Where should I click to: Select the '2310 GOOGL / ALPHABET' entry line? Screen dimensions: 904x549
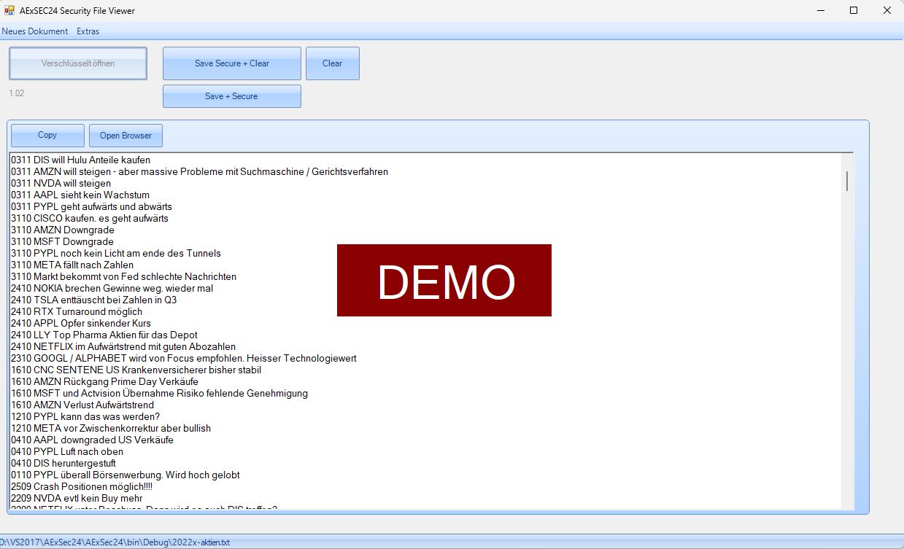[182, 359]
